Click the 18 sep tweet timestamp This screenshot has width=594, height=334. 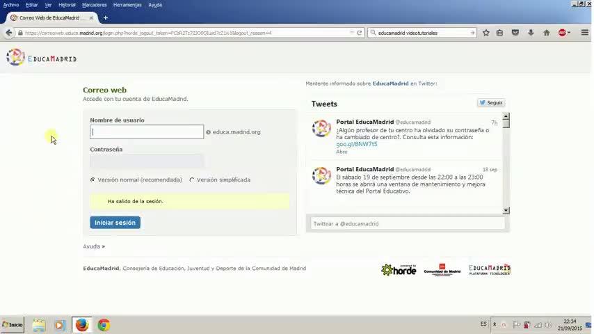pos(490,170)
